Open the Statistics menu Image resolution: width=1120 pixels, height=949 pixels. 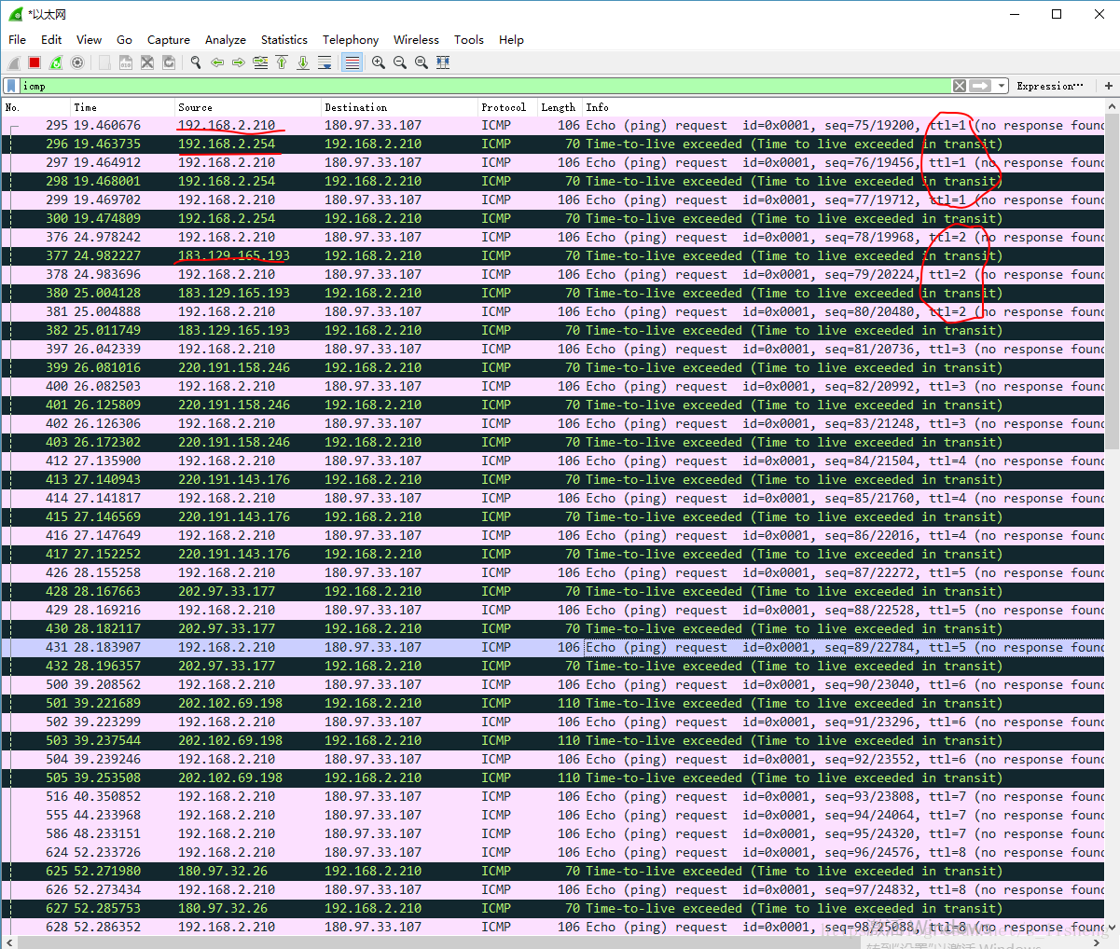[x=284, y=40]
